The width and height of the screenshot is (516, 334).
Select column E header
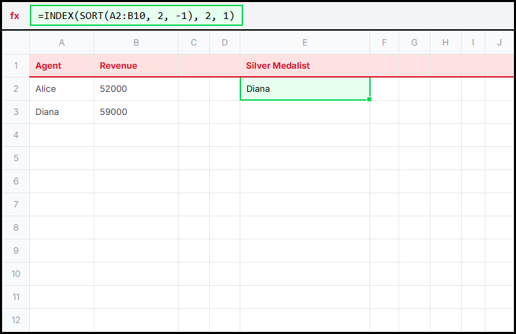305,43
